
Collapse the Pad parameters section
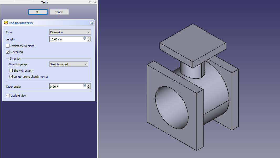point(92,23)
